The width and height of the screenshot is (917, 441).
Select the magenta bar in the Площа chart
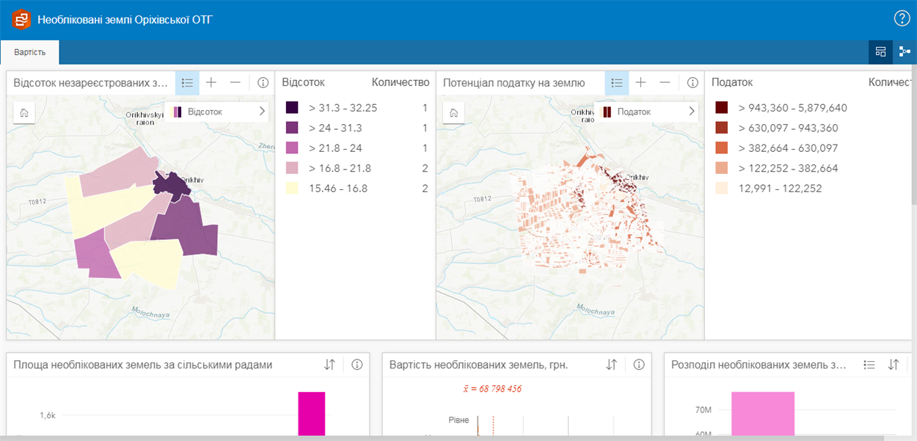[x=312, y=413]
